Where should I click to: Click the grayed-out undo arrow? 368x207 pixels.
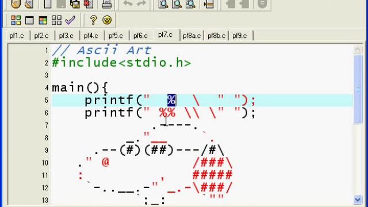point(128,3)
